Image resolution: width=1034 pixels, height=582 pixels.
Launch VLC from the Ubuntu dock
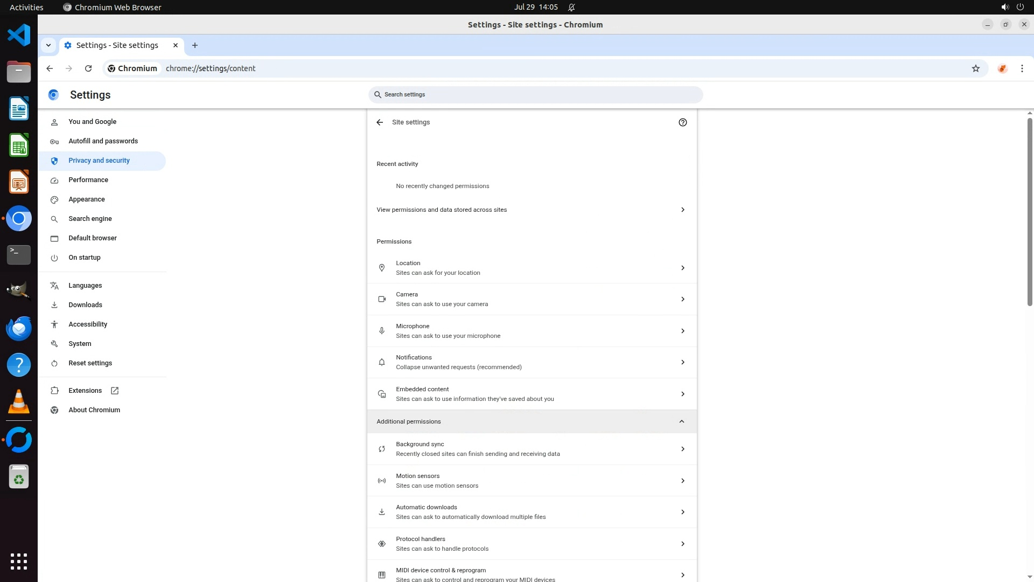(19, 401)
